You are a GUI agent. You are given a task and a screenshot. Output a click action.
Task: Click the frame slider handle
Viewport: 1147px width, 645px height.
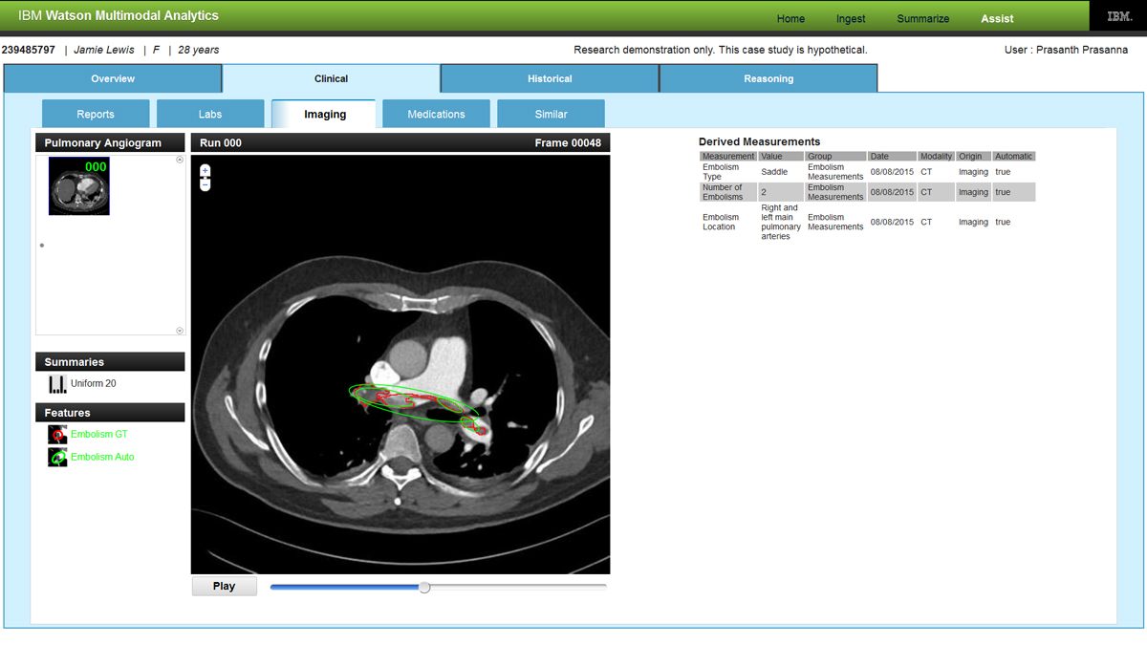pos(424,587)
